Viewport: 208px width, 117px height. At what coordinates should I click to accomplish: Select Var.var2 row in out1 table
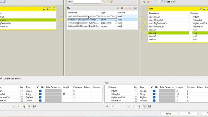tap(168, 33)
